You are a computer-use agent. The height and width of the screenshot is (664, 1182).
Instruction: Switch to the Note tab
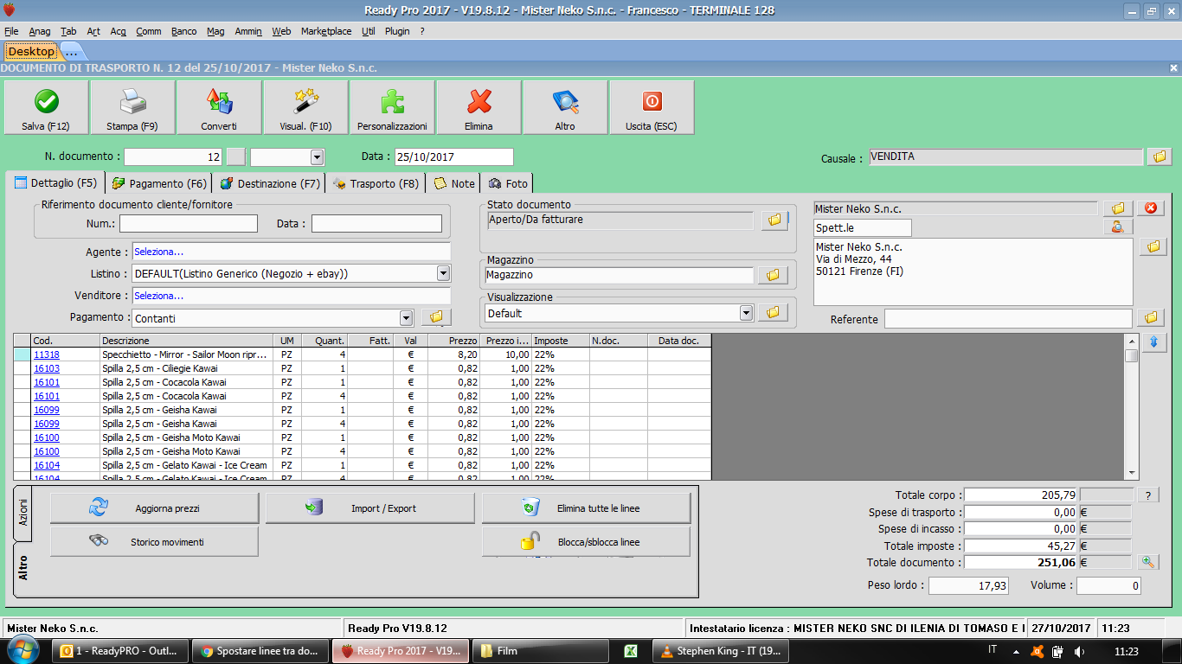(454, 183)
